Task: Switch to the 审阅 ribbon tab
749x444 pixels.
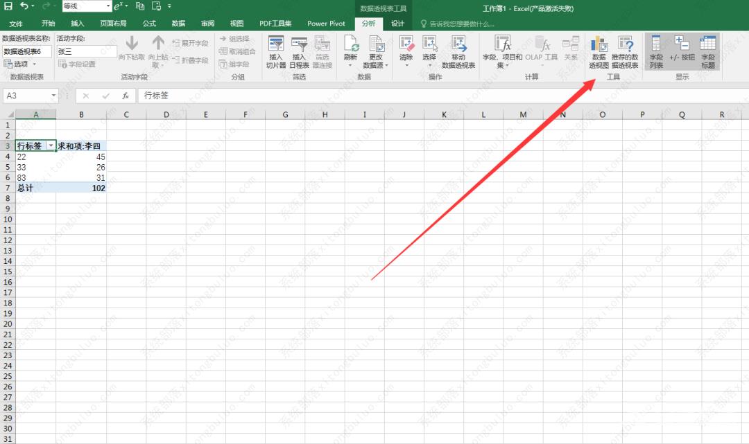Action: [x=208, y=24]
